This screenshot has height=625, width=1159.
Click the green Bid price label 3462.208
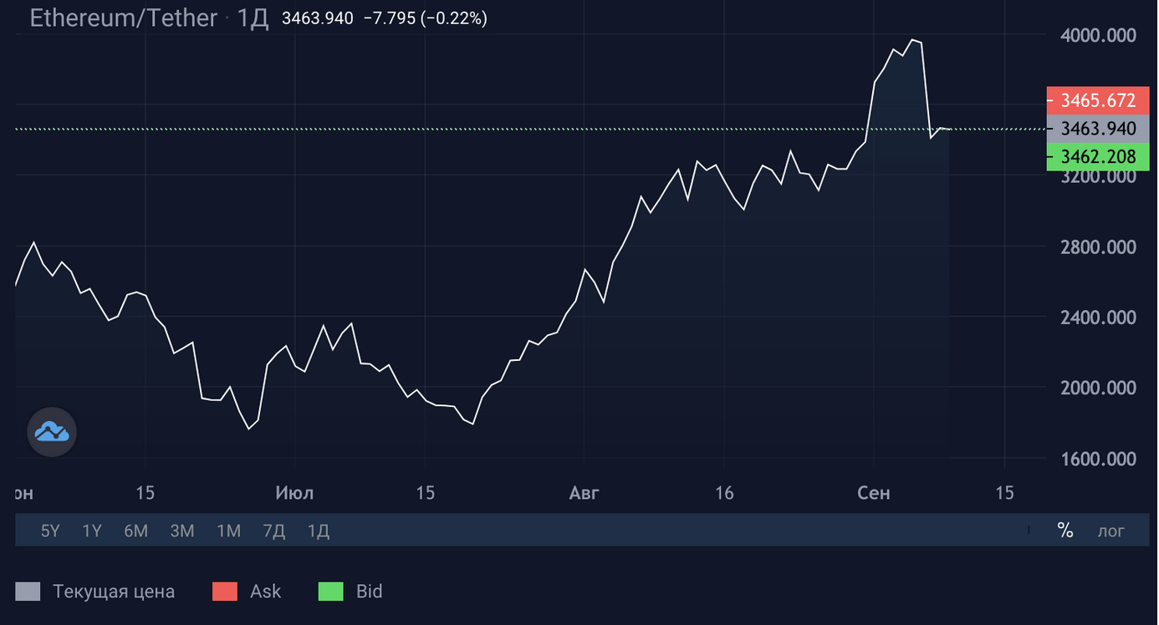pyautogui.click(x=1098, y=156)
